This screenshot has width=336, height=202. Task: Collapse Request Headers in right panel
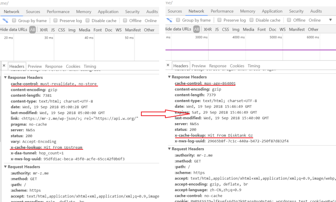click(x=169, y=149)
